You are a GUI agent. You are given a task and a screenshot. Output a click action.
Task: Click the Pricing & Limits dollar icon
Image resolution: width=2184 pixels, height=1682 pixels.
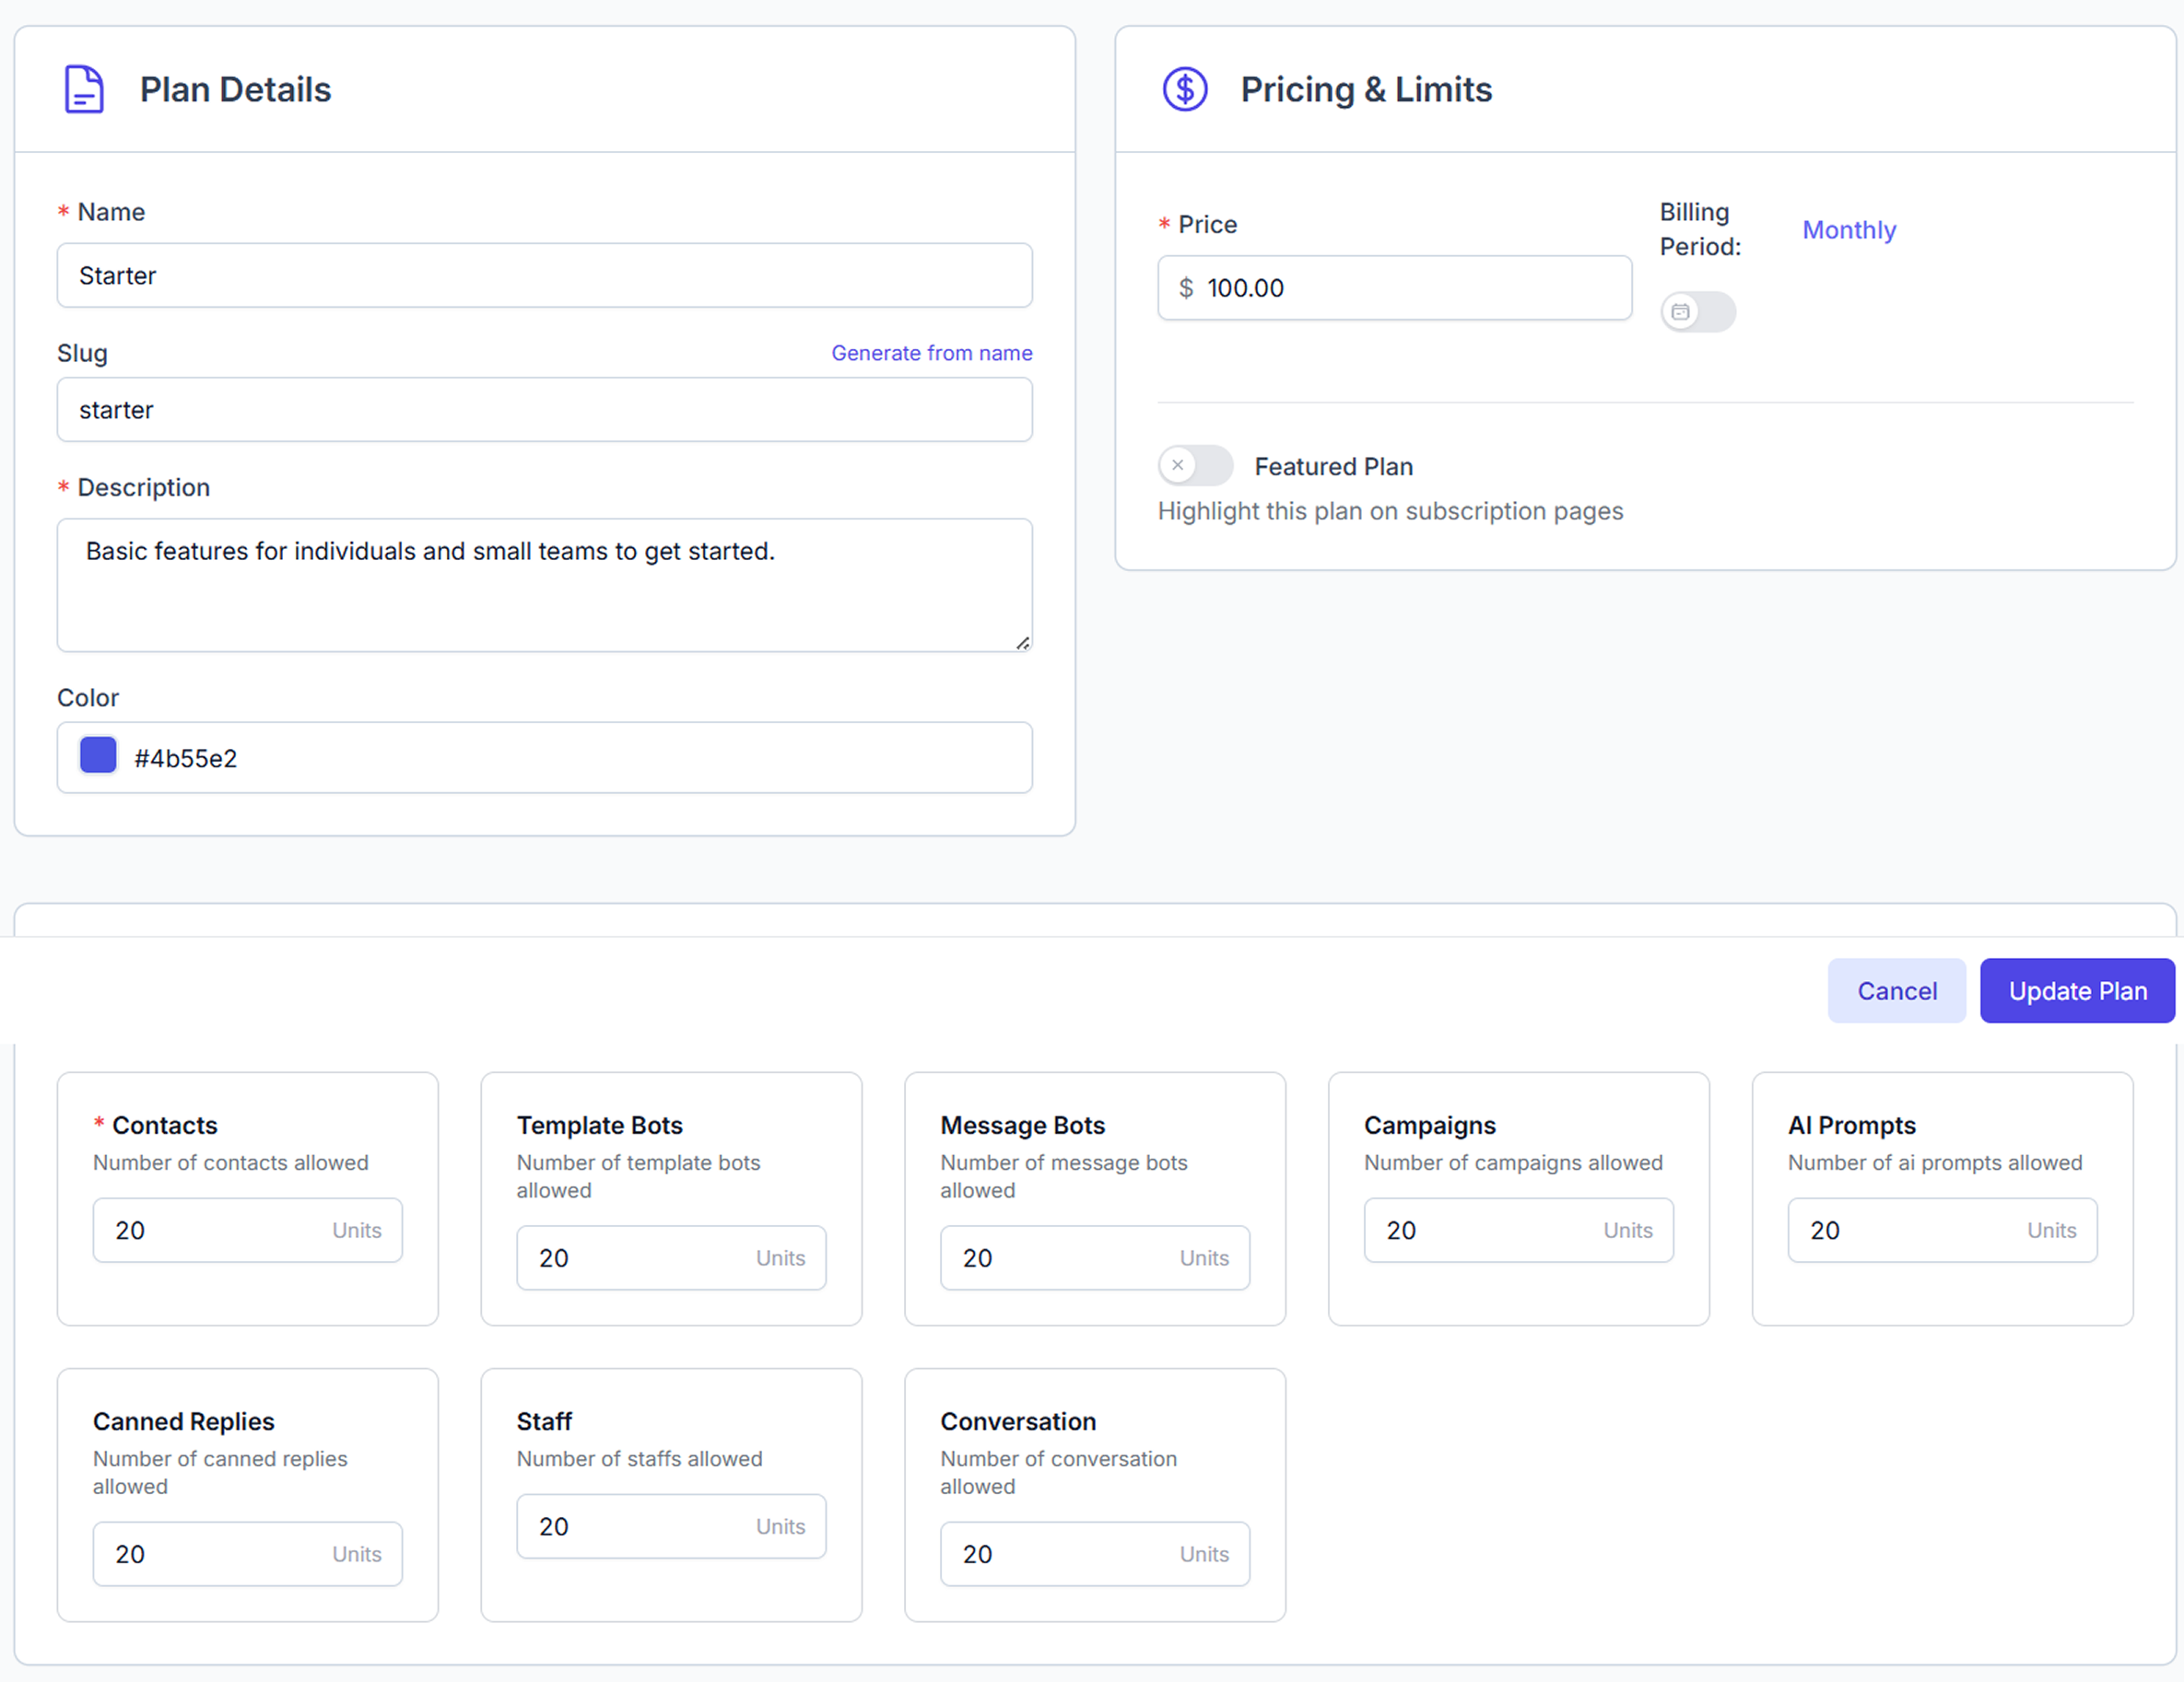click(1184, 90)
